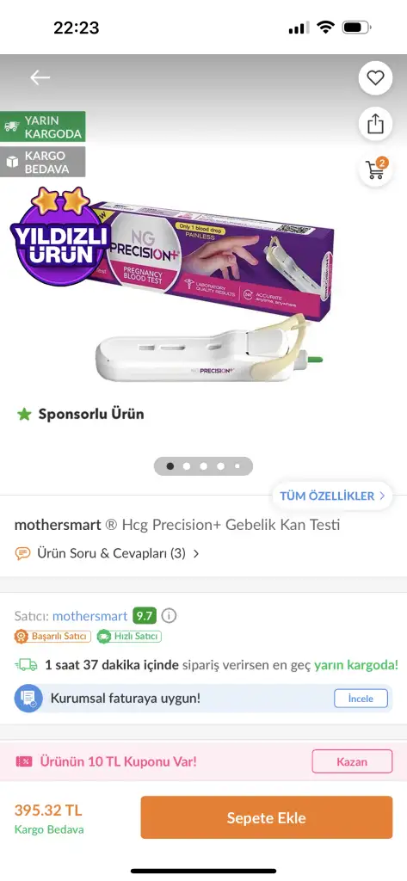Viewport: 407px width, 881px height.
Task: Tap the Yıldızlı Ürün star badge
Action: click(61, 236)
